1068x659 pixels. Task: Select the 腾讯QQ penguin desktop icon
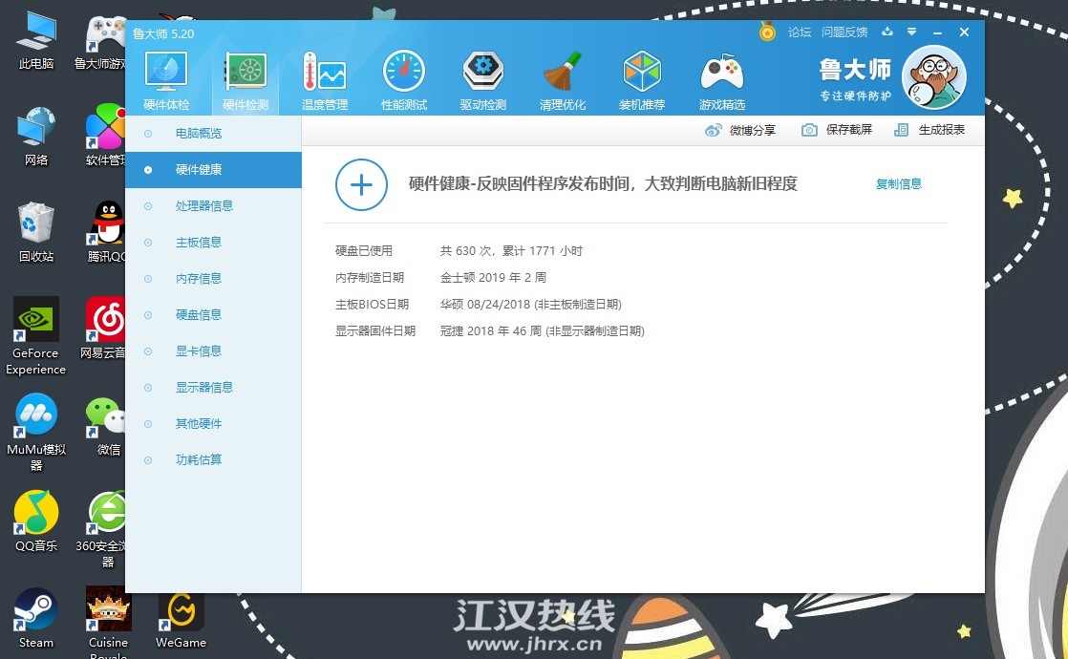(106, 232)
